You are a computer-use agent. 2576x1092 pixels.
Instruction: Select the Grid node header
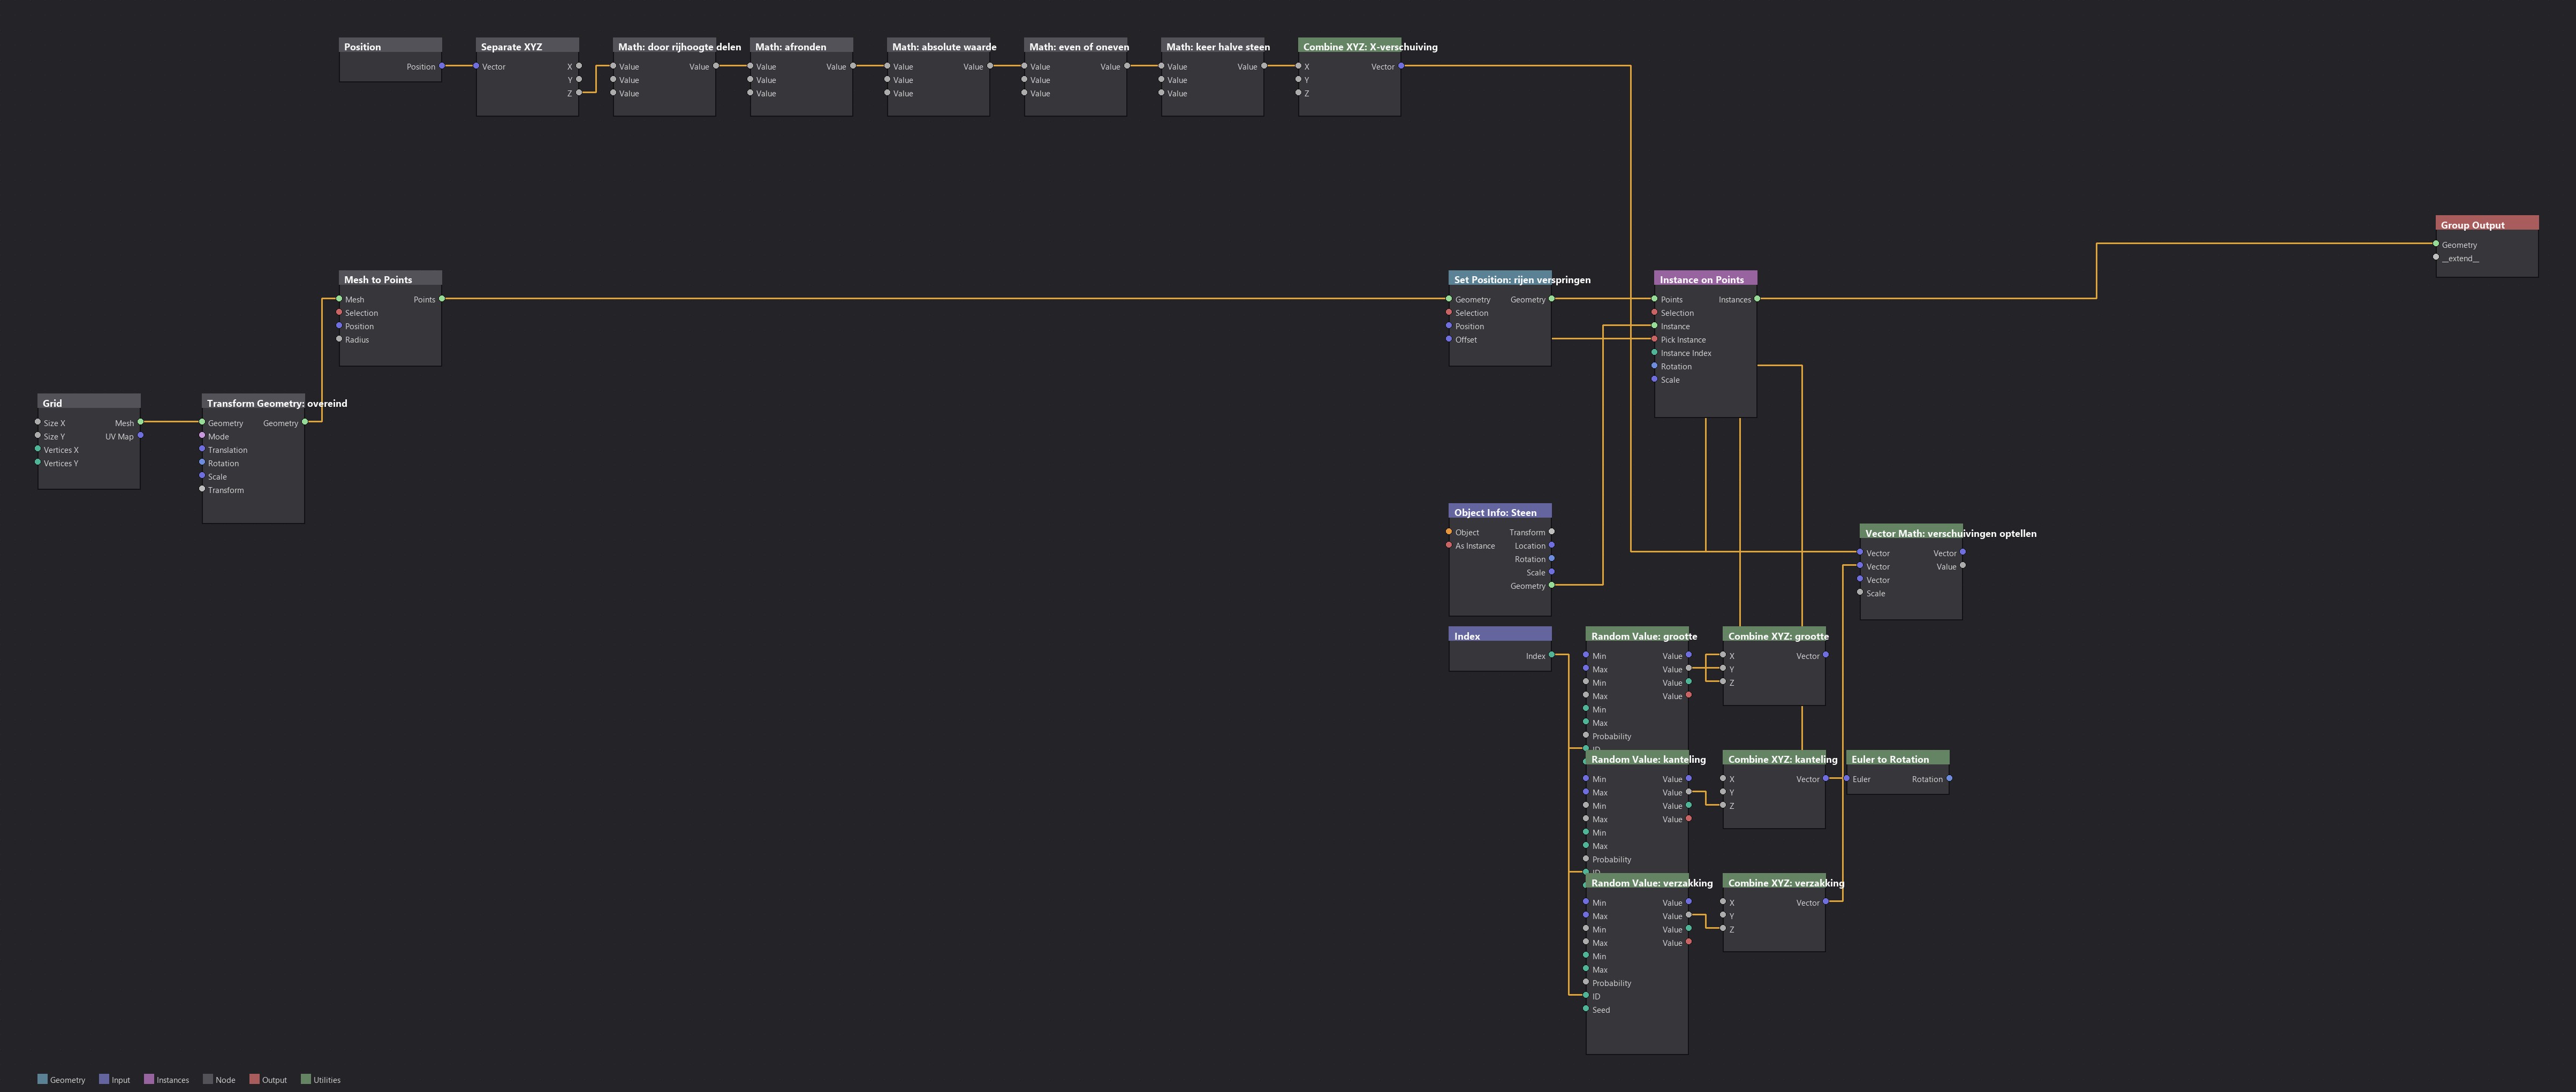89,402
